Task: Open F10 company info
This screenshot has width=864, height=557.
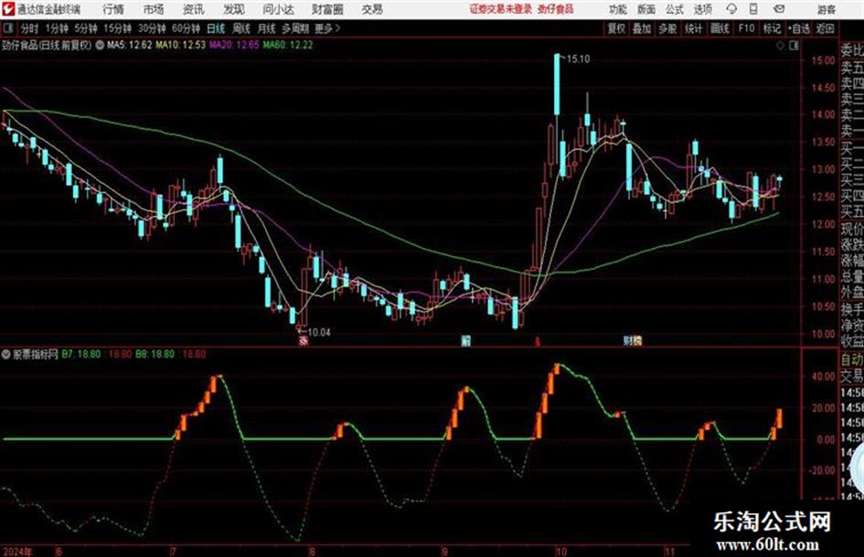Action: [x=746, y=28]
